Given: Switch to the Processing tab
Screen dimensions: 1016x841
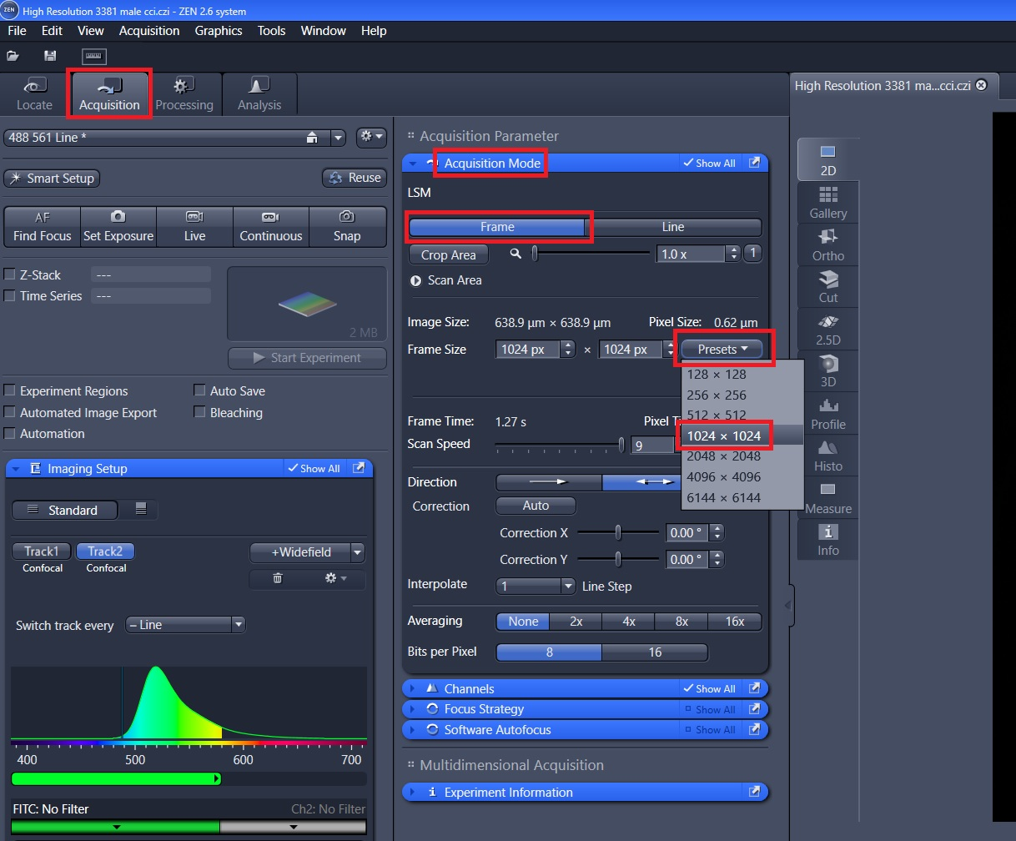Looking at the screenshot, I should pos(184,95).
